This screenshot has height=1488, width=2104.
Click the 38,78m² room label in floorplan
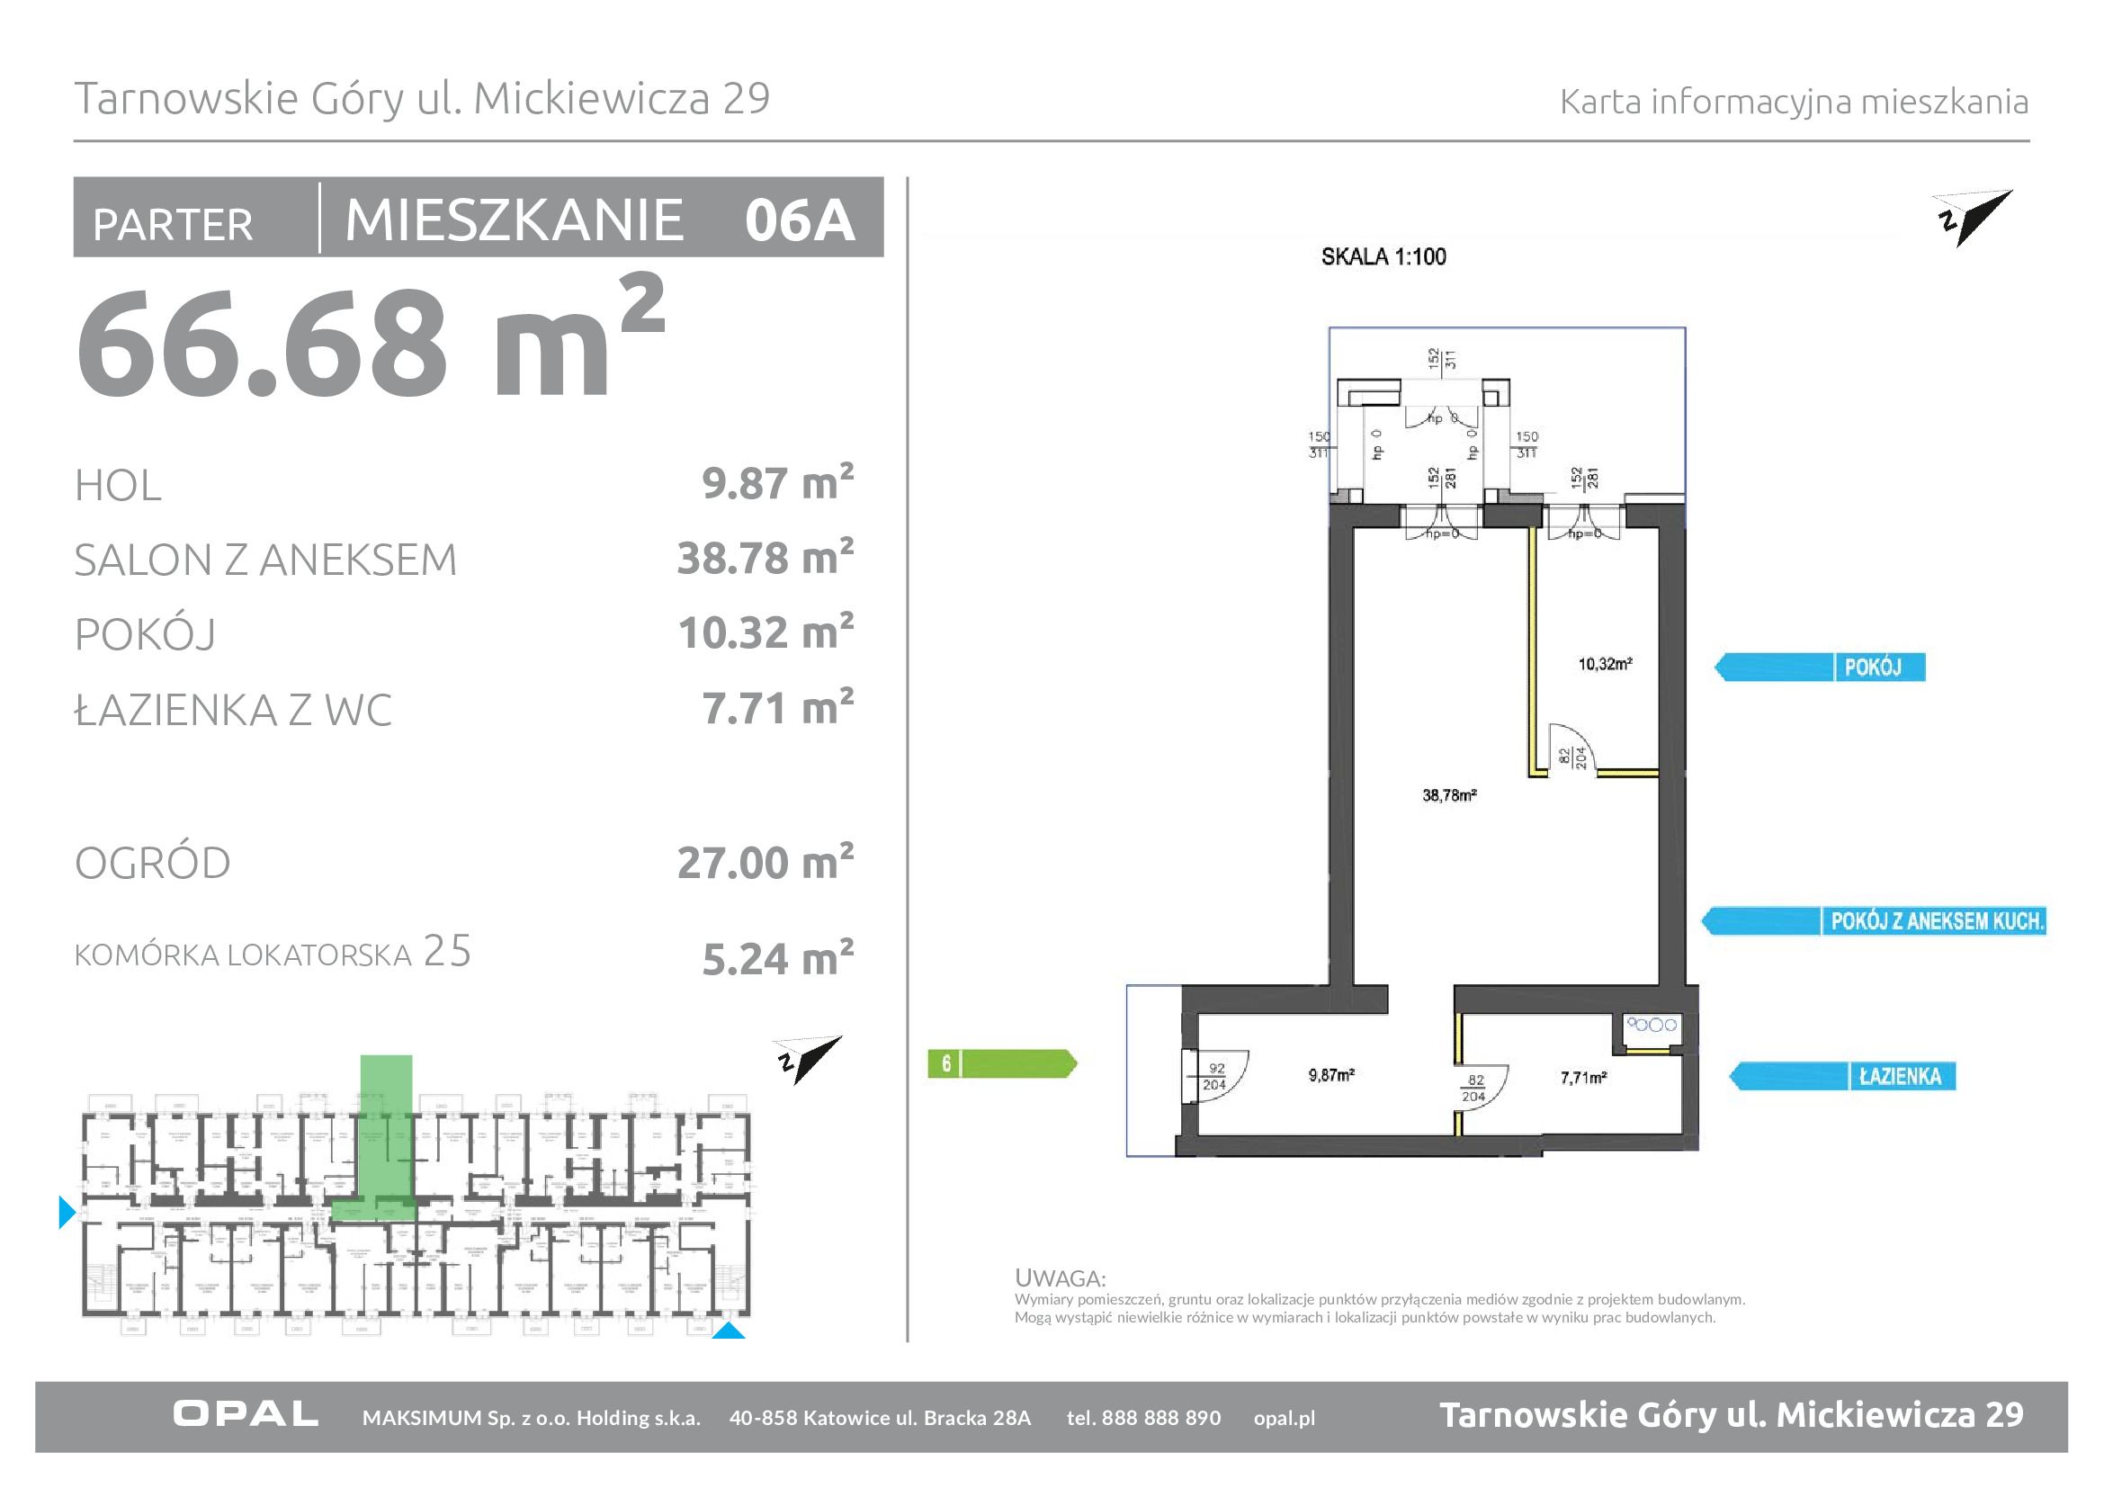(1449, 795)
